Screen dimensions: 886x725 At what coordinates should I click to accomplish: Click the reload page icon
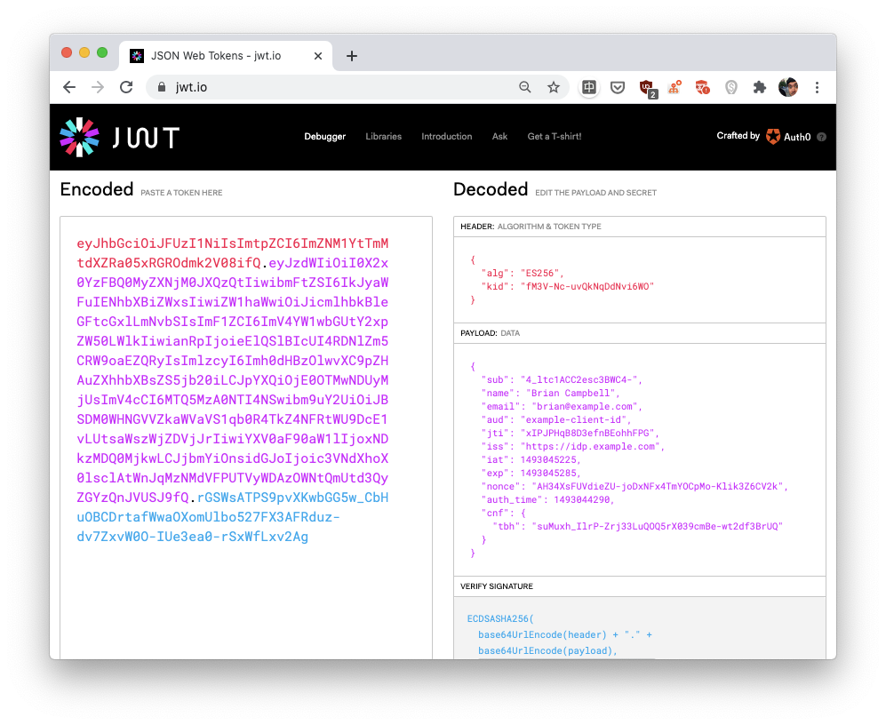(x=126, y=87)
